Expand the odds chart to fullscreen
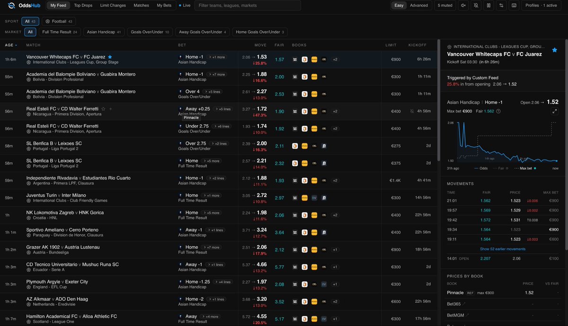568x326 pixels. pos(554,111)
